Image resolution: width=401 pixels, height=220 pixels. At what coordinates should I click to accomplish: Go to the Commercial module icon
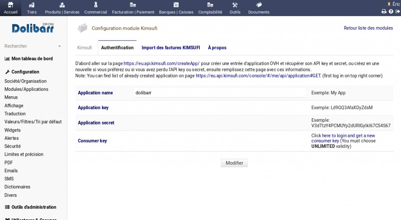tap(96, 5)
